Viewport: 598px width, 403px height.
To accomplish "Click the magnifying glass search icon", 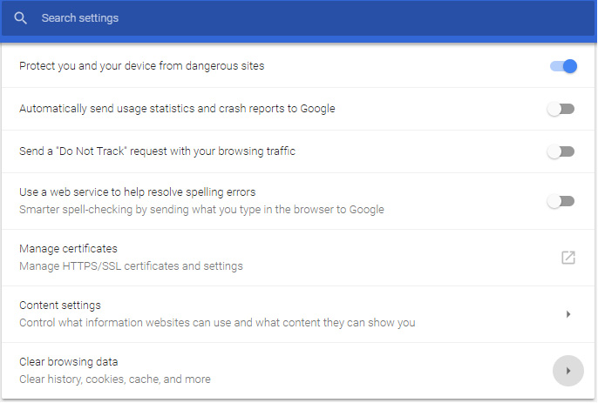I will click(20, 18).
